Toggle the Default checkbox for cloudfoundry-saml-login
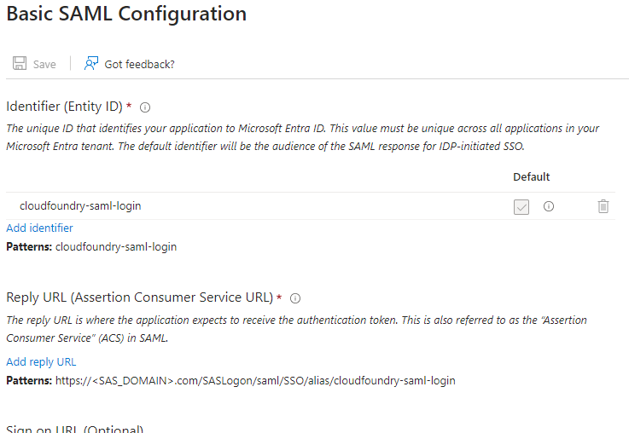629x433 pixels. point(521,206)
